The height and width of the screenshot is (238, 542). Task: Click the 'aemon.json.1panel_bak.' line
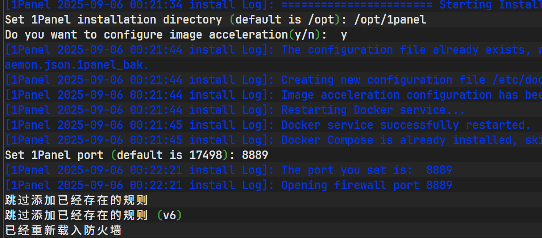point(77,65)
